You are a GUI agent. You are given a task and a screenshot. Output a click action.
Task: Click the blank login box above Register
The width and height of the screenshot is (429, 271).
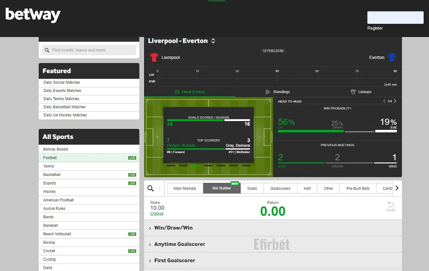pos(395,17)
